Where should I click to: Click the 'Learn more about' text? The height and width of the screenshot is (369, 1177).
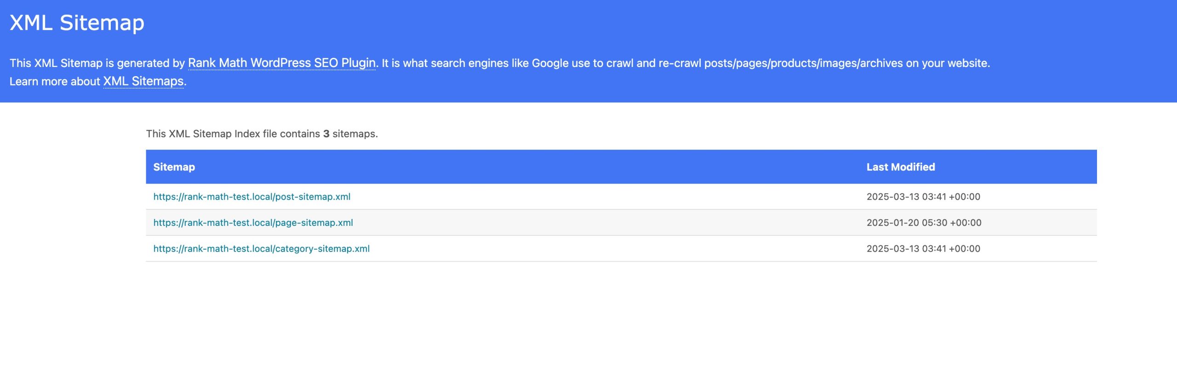[x=55, y=82]
